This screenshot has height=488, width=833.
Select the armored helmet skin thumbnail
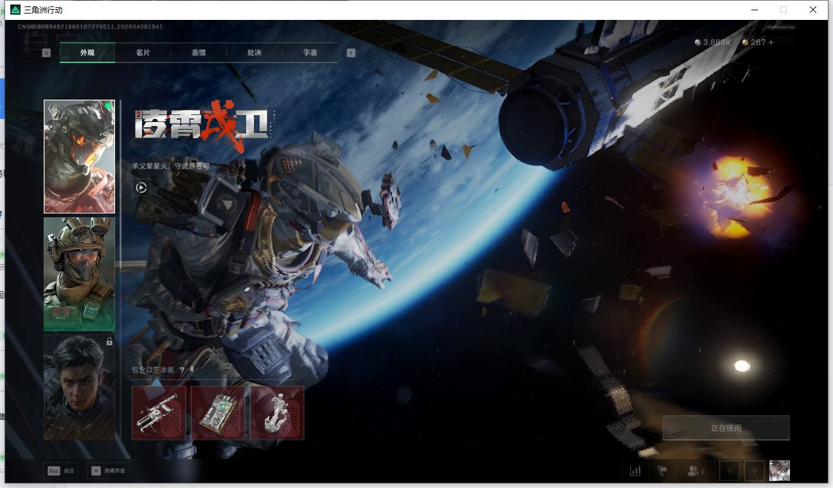pos(79,156)
